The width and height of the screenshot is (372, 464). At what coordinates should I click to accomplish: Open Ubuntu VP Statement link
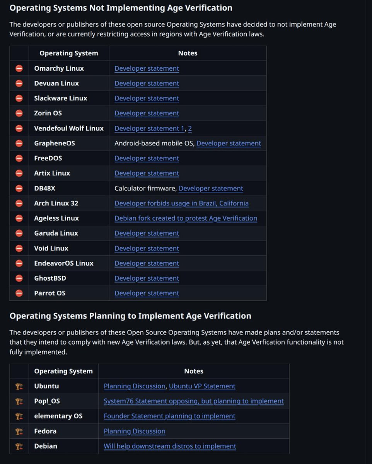point(202,386)
